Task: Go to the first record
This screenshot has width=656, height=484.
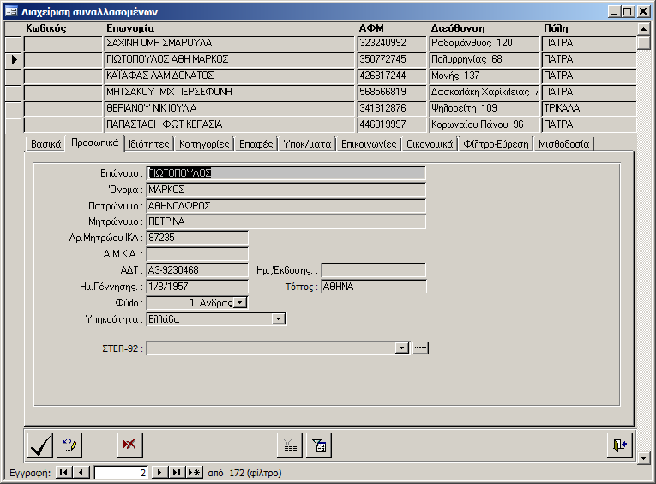Action: (64, 473)
